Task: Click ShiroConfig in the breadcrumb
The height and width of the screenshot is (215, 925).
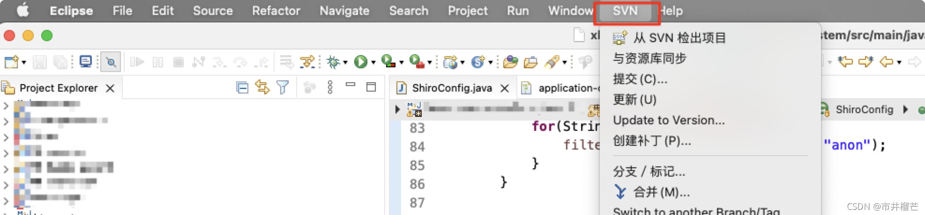Action: [x=865, y=109]
